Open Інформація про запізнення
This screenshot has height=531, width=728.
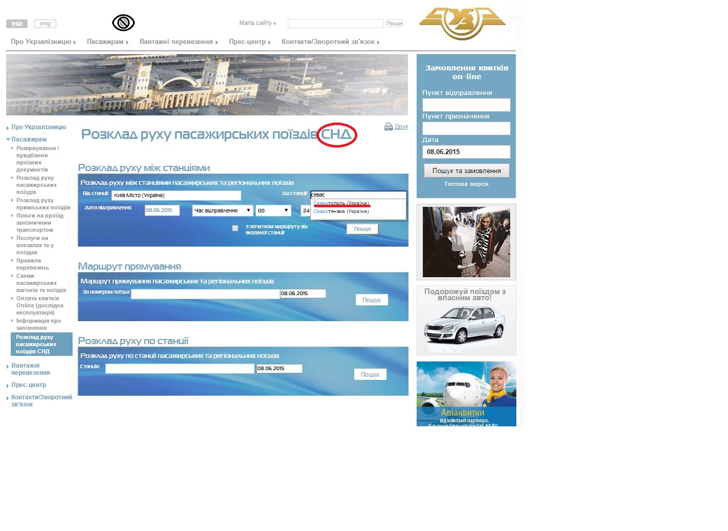pos(38,324)
